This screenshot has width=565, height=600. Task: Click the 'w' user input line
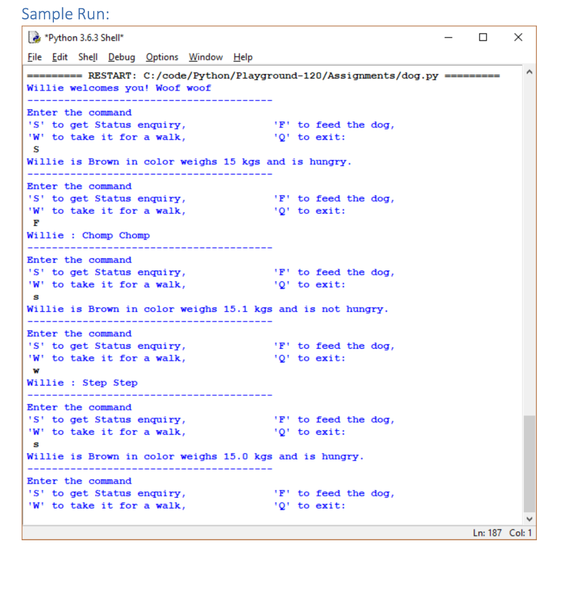(x=36, y=370)
